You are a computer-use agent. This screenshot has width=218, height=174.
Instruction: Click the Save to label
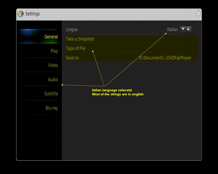coord(72,58)
